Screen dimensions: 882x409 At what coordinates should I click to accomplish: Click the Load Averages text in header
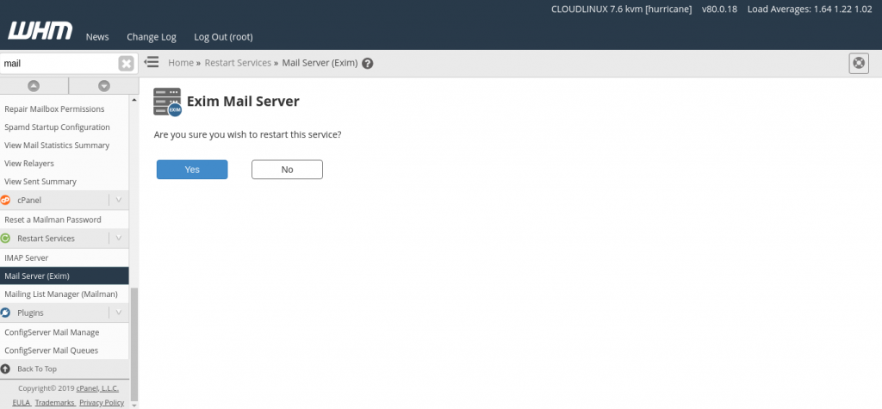810,9
